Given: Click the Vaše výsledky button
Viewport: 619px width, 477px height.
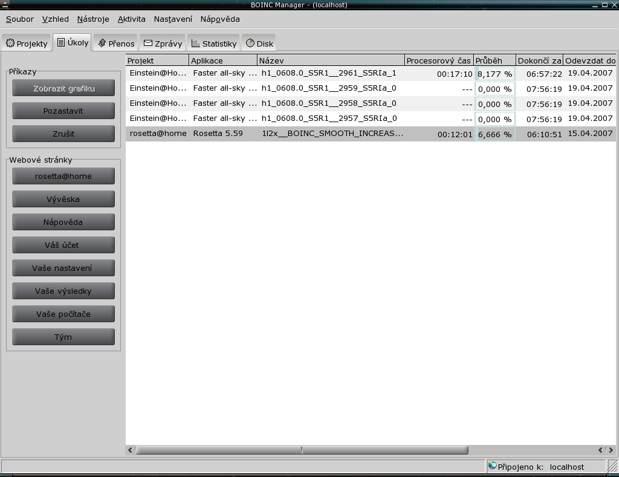Looking at the screenshot, I should point(63,291).
